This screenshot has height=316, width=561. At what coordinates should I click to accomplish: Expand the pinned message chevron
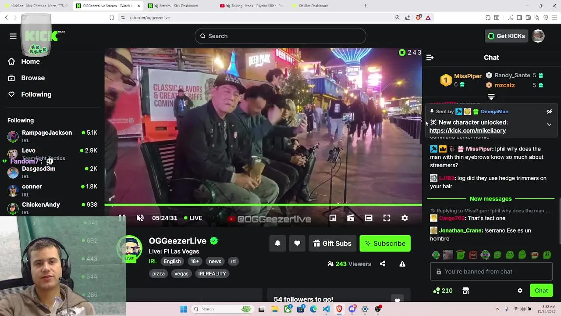(549, 125)
